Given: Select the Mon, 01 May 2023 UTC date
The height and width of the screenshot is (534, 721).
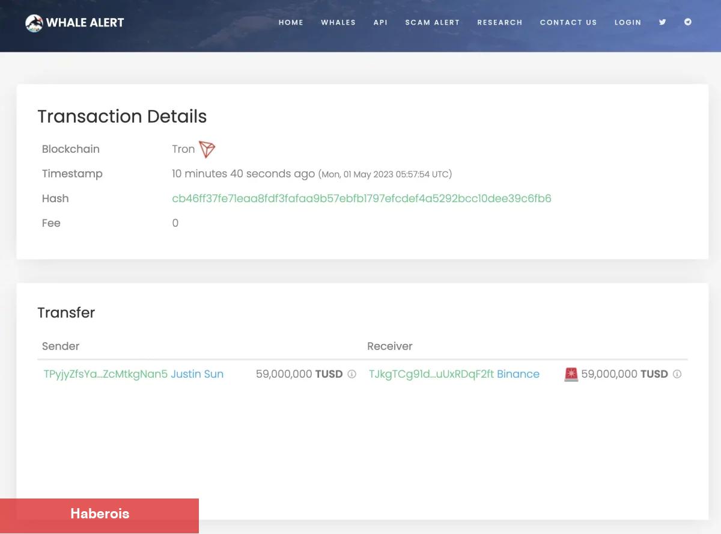Looking at the screenshot, I should pos(385,174).
